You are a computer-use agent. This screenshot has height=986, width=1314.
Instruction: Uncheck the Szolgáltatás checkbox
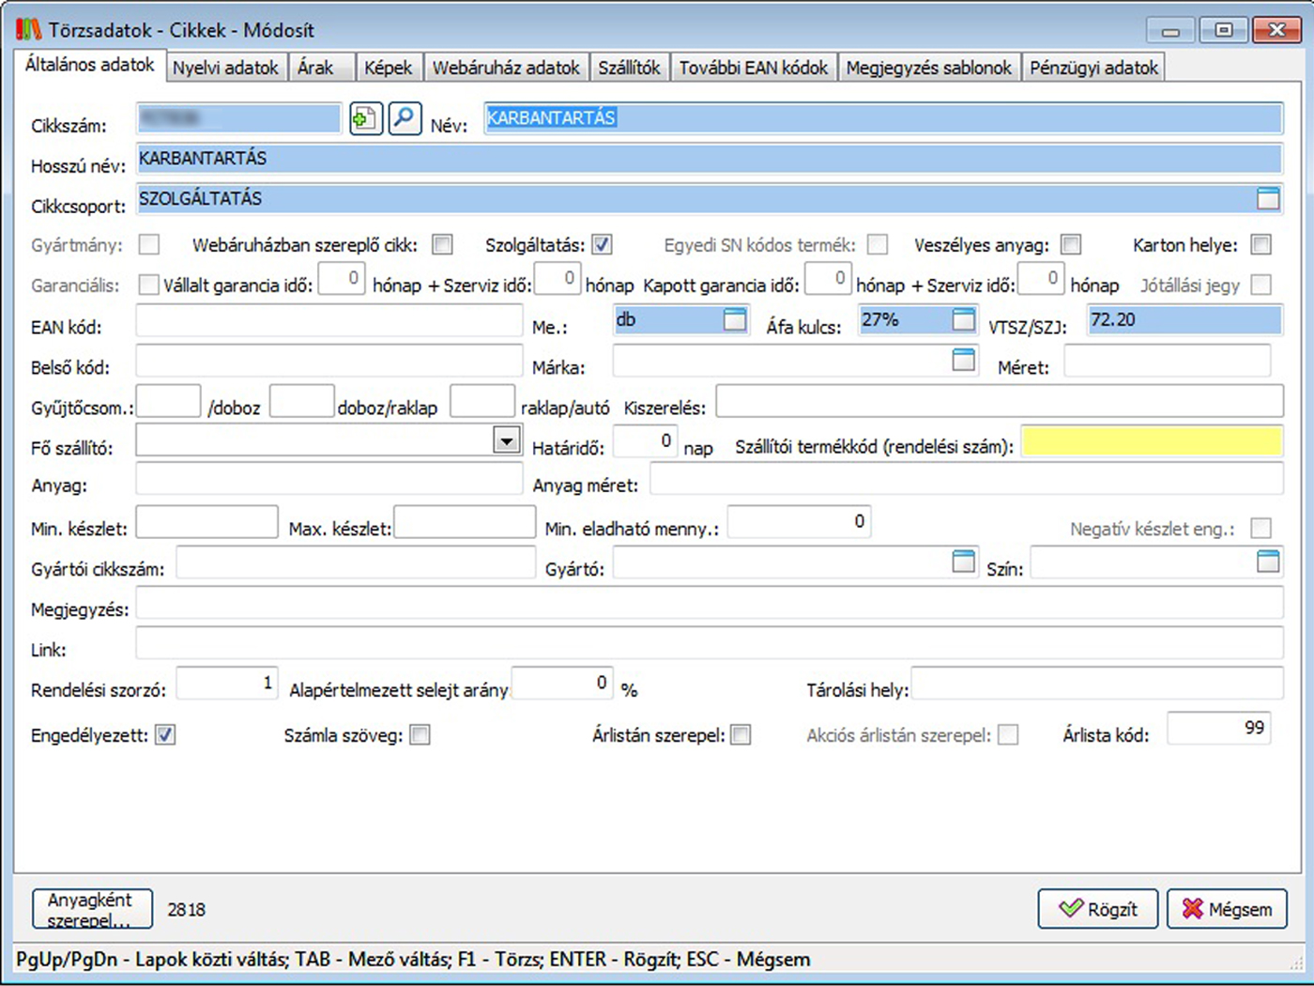602,245
